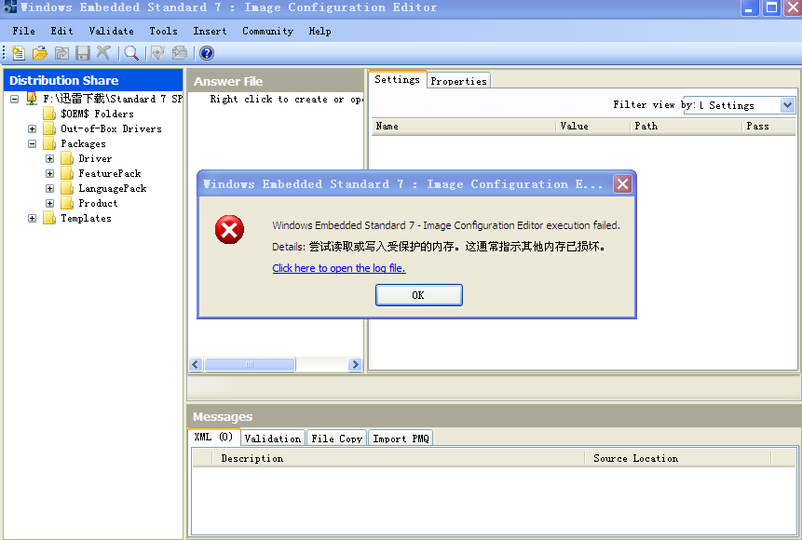Maximize the Image Configuration Editor window
802x540 pixels.
point(771,7)
